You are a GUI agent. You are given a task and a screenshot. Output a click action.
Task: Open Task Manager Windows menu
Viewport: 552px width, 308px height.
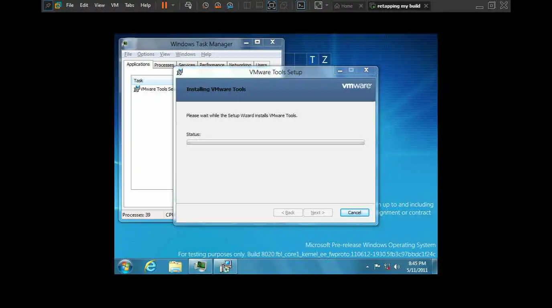[185, 54]
